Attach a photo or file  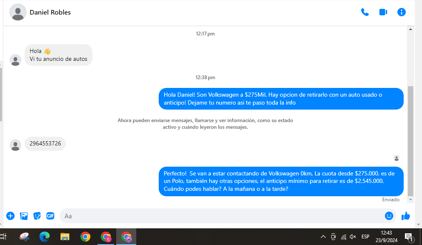pyautogui.click(x=24, y=216)
